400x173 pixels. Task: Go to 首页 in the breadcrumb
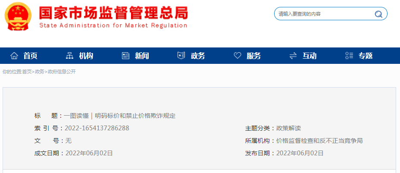(27, 72)
